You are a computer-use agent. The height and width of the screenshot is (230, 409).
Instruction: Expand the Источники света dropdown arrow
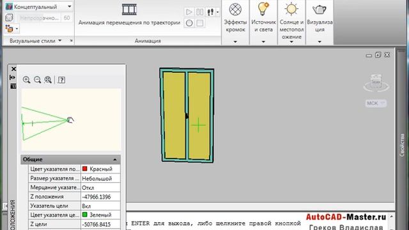263,42
